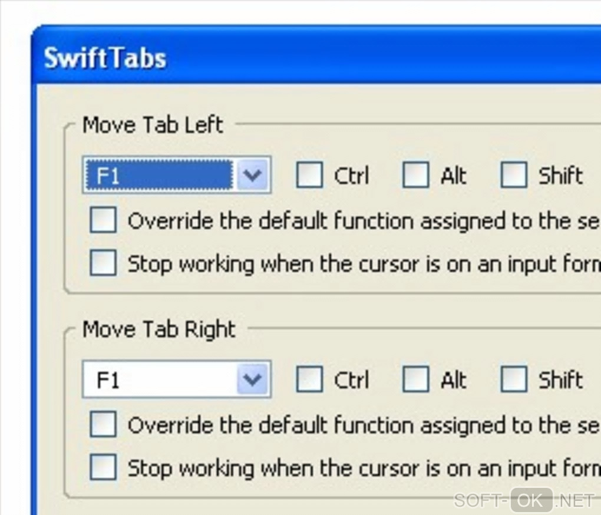Tick the Shift checkbox for Move Tab Right
This screenshot has height=515, width=601.
pyautogui.click(x=513, y=379)
